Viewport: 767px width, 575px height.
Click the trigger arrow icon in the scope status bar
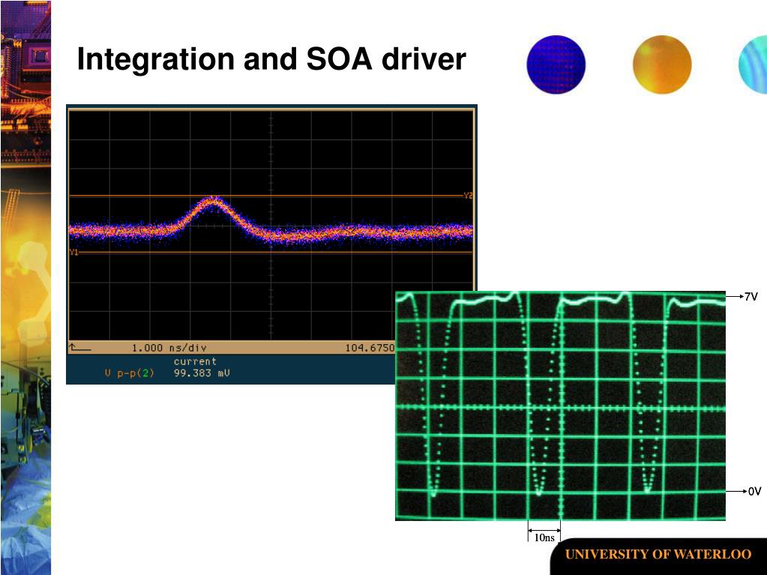coord(80,348)
